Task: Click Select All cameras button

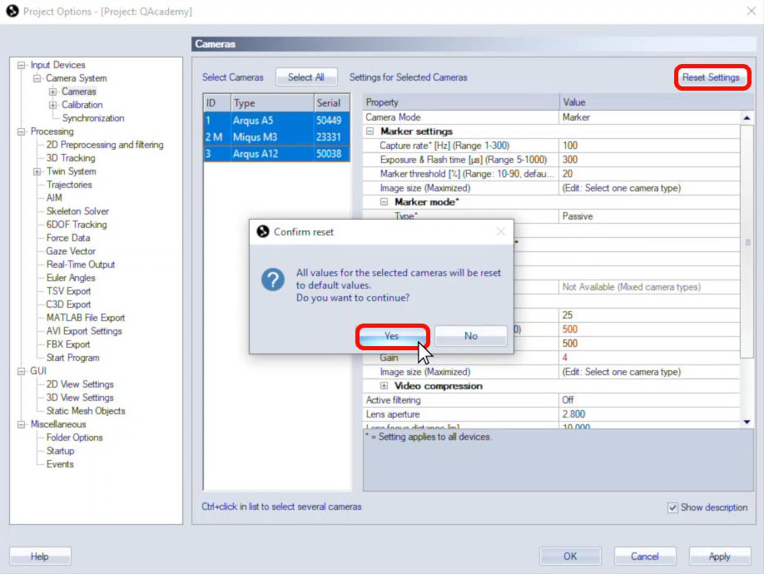Action: coord(306,77)
